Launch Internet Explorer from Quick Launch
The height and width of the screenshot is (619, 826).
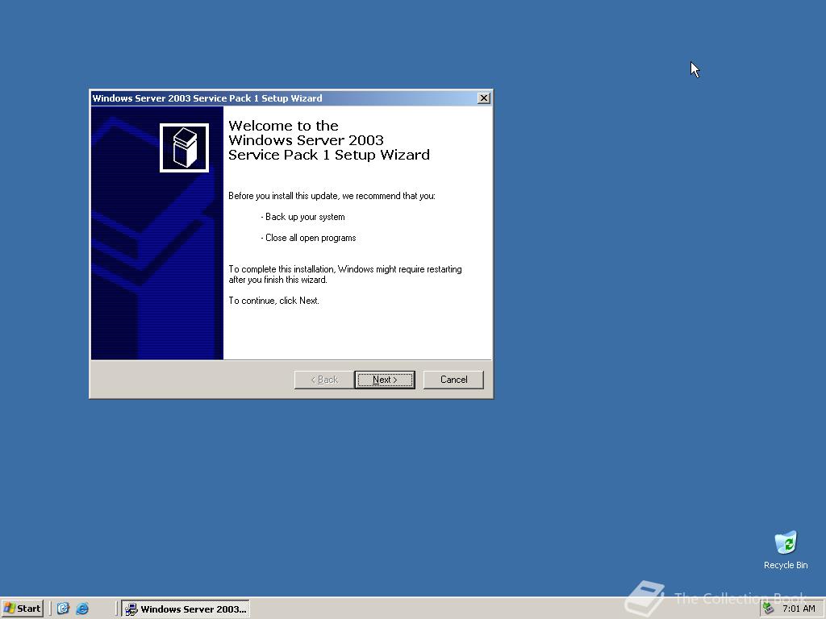[82, 609]
